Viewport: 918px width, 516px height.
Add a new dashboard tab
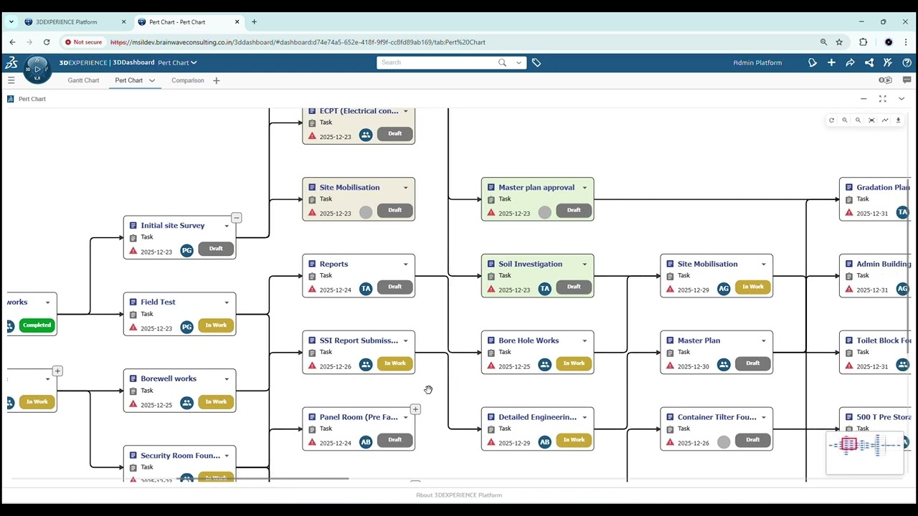[x=216, y=80]
